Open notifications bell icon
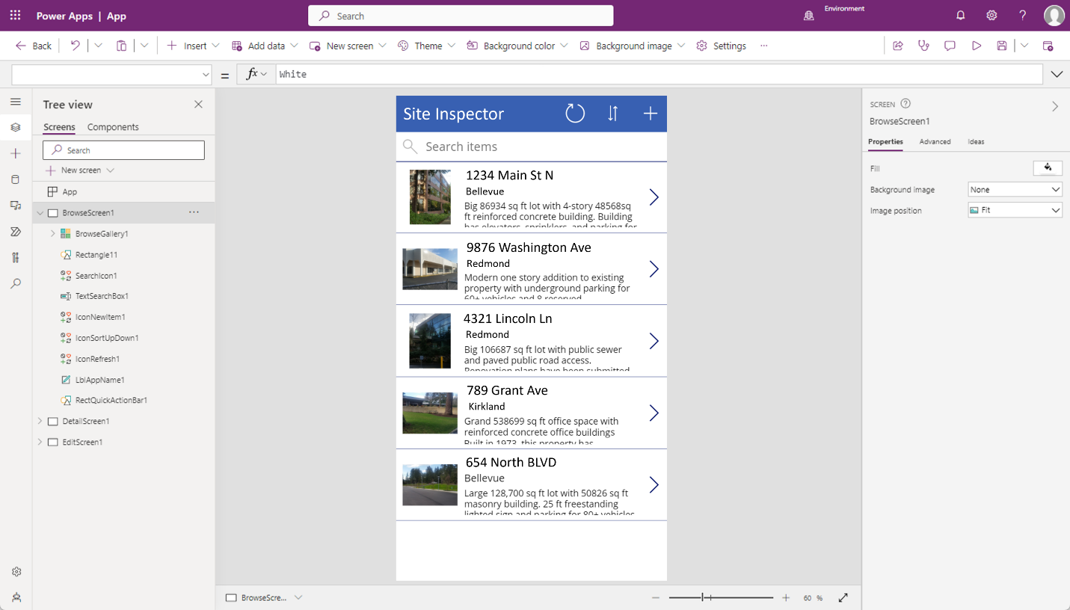 (961, 16)
